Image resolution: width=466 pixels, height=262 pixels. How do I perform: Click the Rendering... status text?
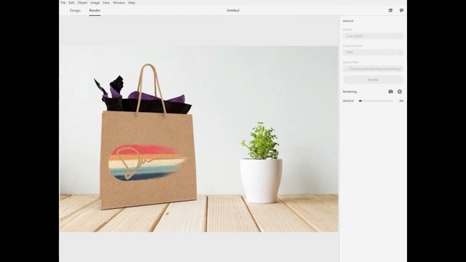pos(350,92)
